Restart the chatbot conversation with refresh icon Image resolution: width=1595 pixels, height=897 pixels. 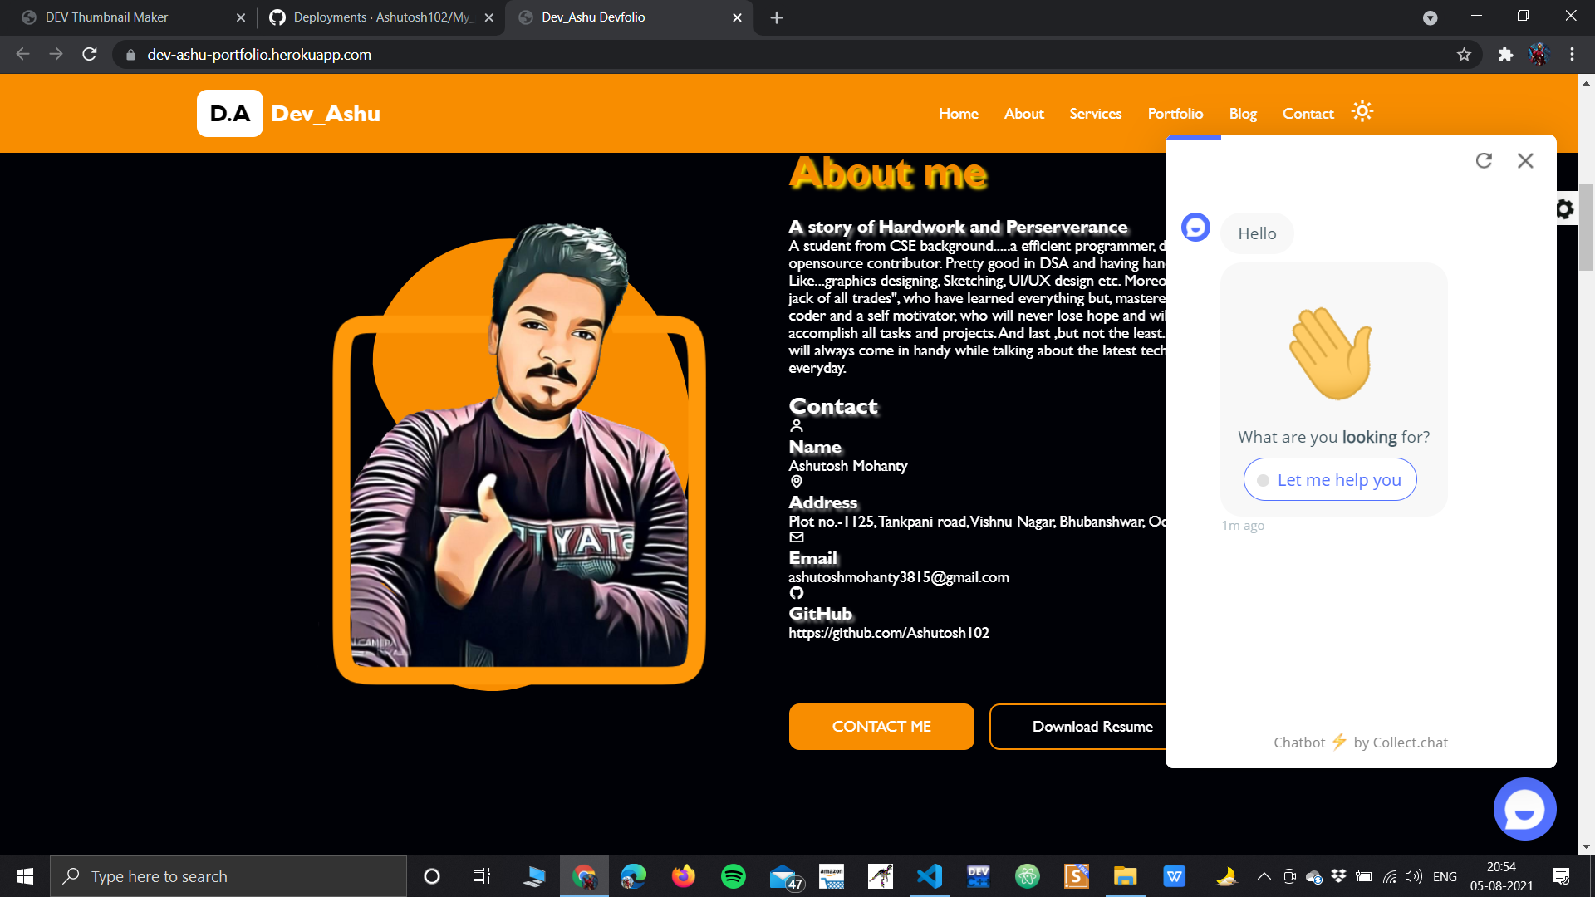click(1485, 160)
